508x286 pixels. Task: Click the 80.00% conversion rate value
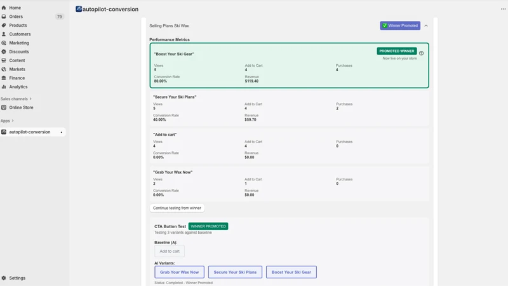[x=161, y=81]
